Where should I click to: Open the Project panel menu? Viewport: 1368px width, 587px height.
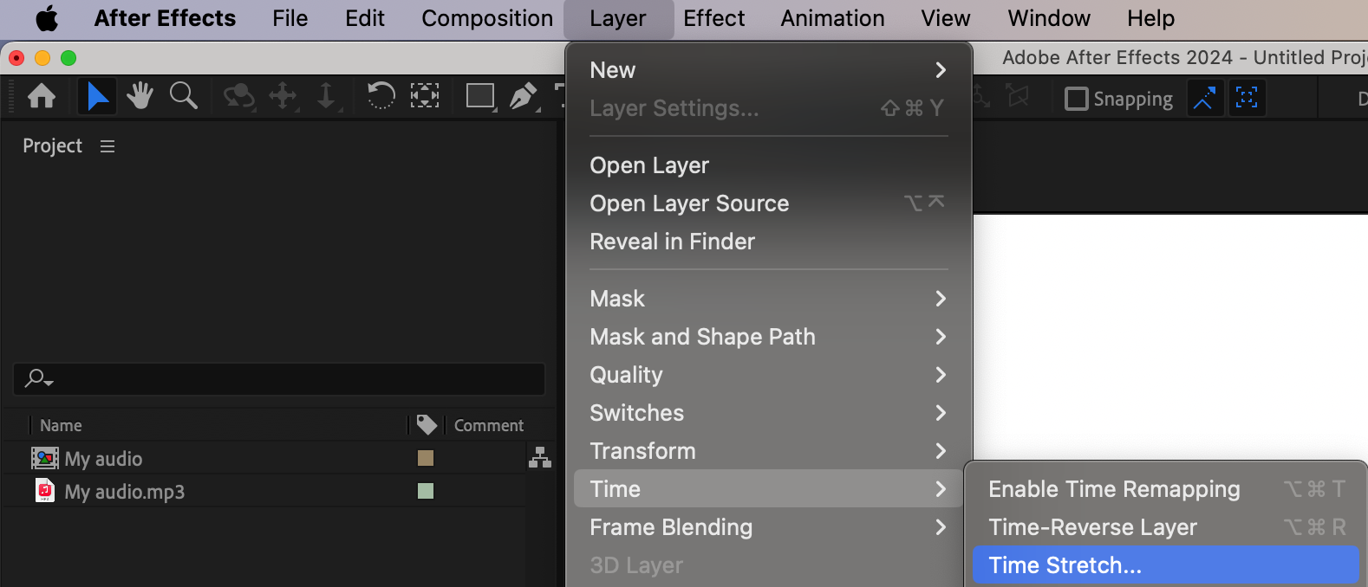(107, 146)
